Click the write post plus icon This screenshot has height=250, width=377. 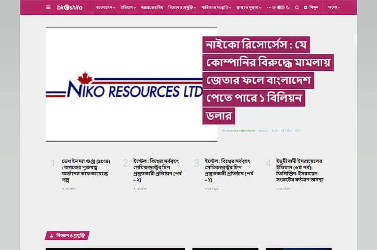[x=305, y=8]
